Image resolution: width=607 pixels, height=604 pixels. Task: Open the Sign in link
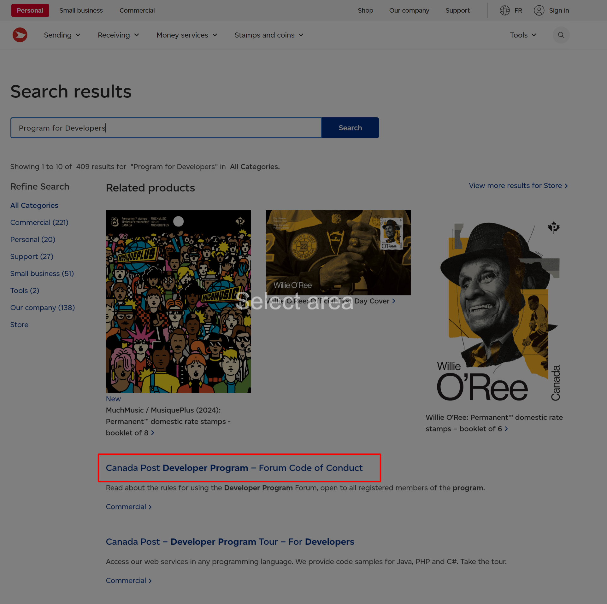click(x=559, y=10)
